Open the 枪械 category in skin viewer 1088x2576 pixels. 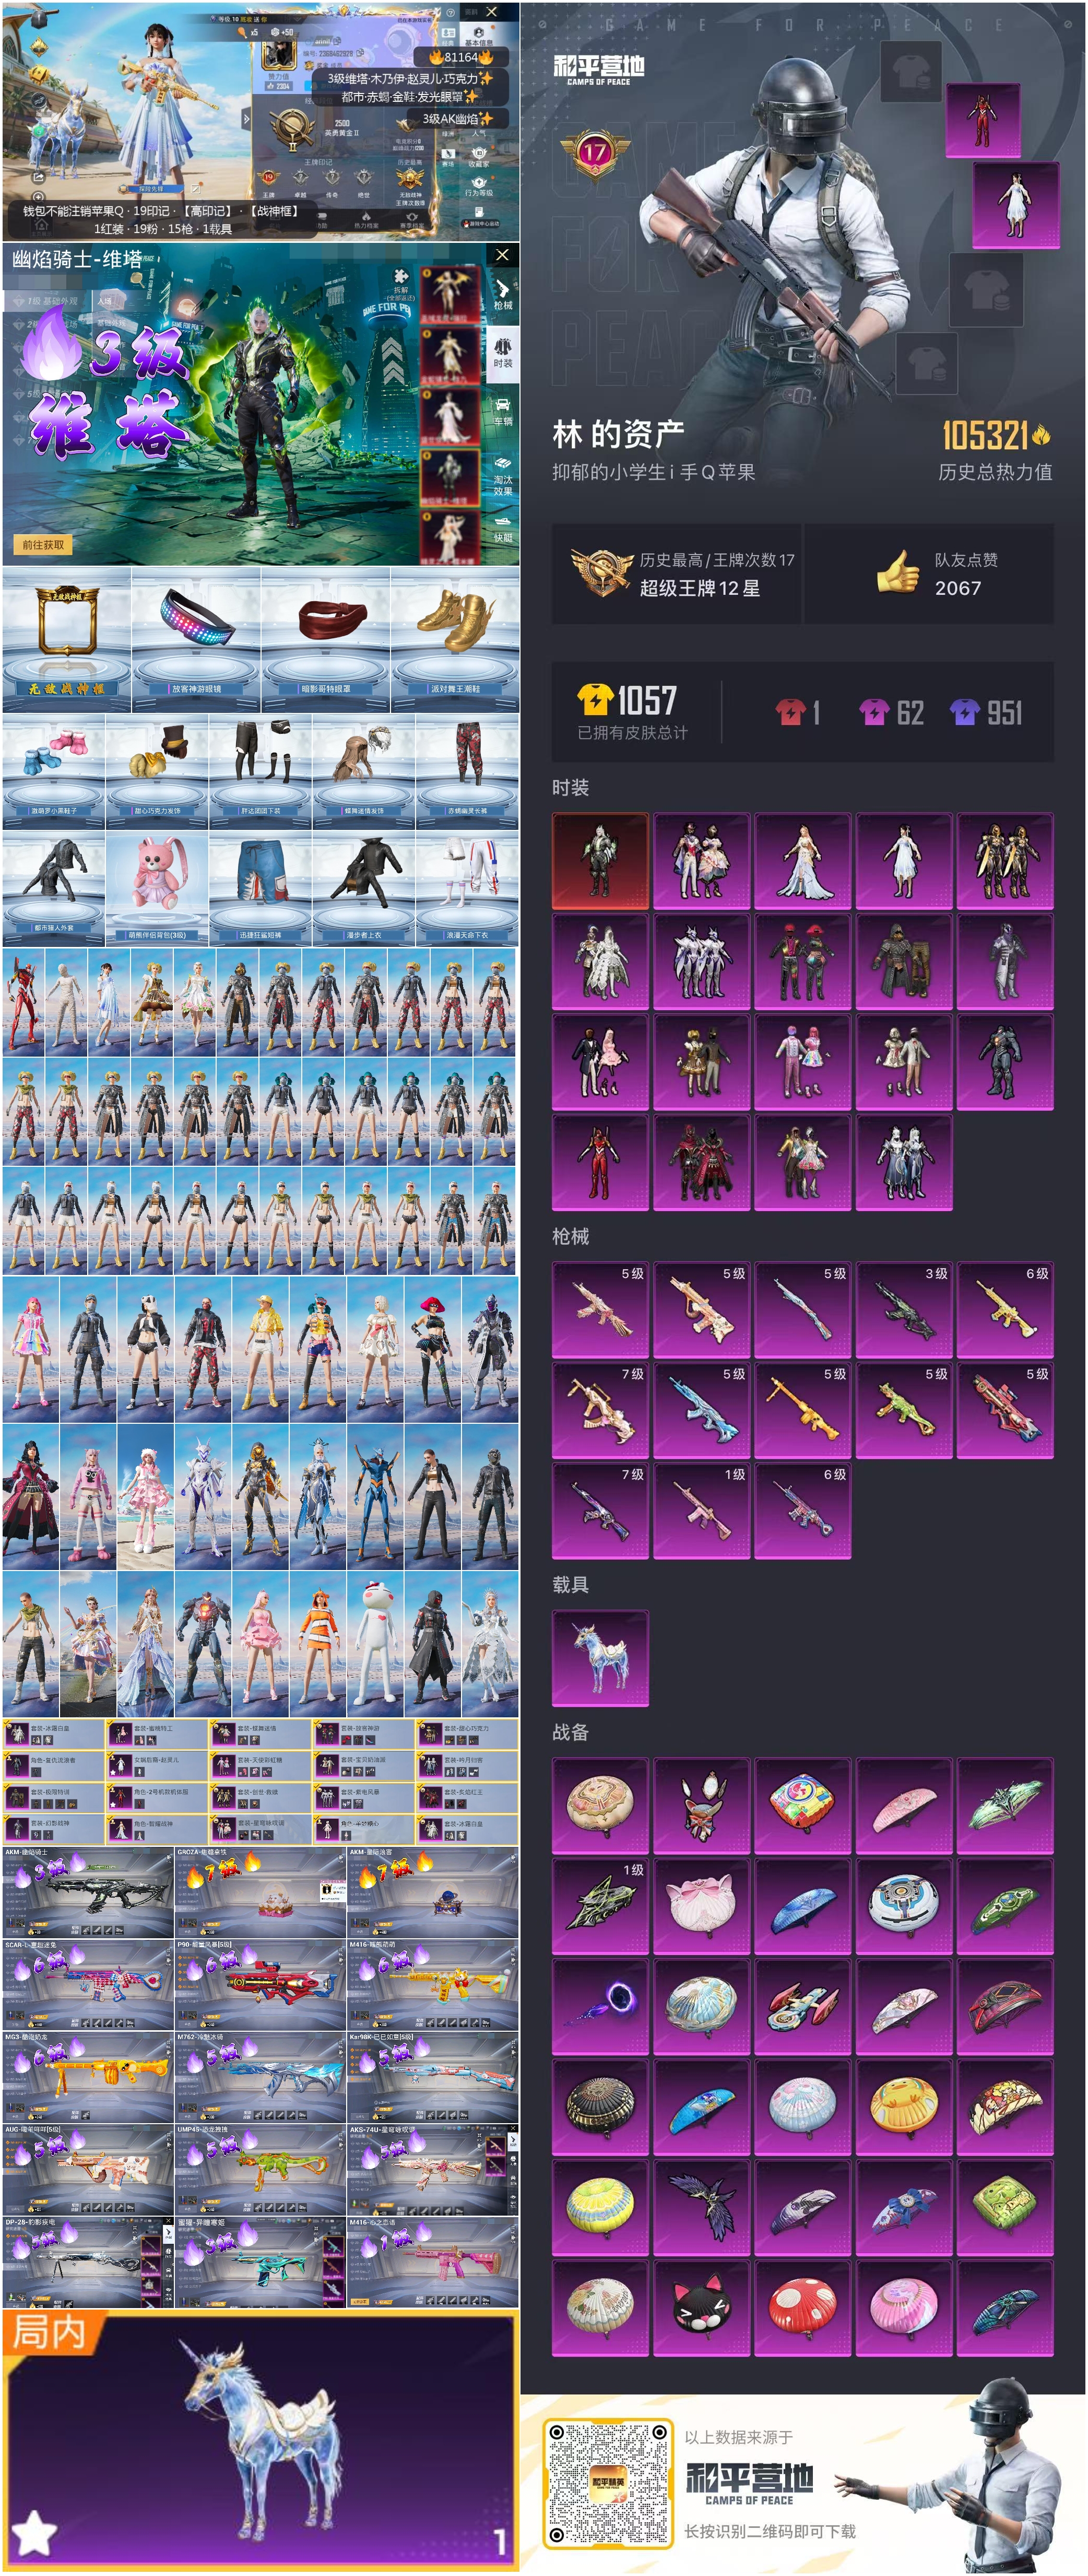502,295
